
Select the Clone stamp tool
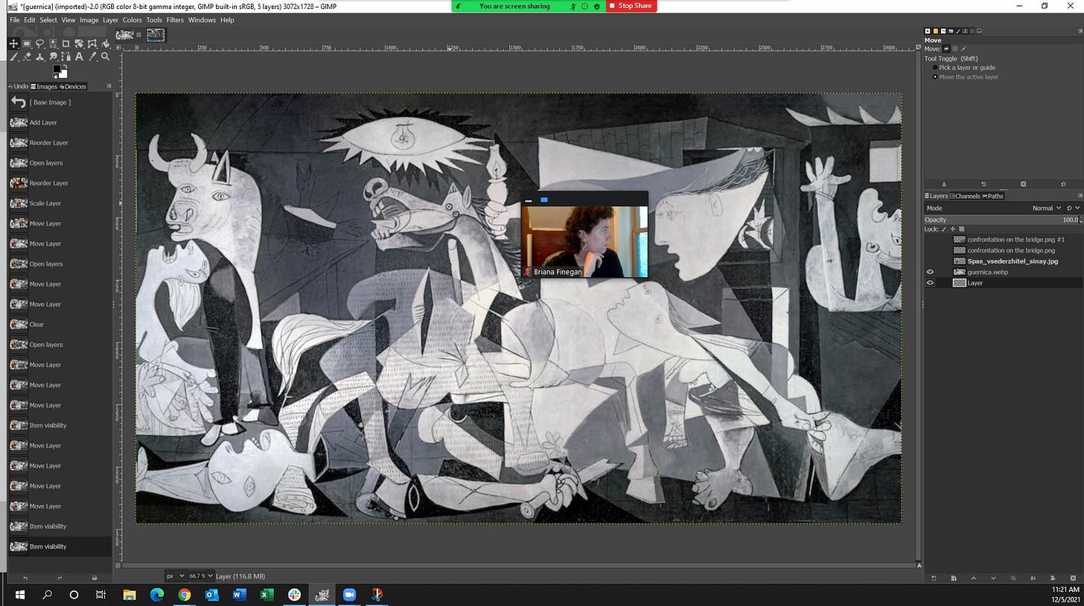coord(39,57)
